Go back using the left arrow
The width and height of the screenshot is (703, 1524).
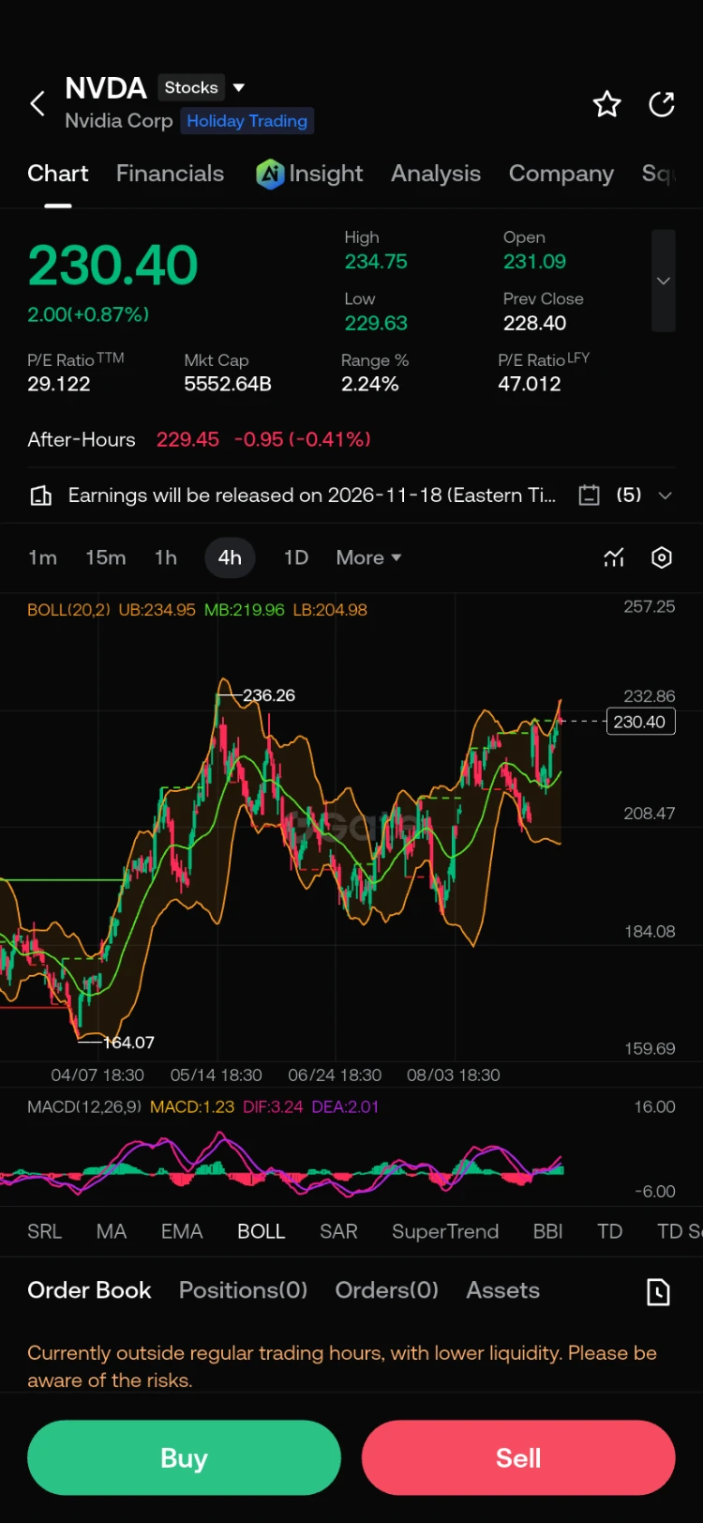pyautogui.click(x=37, y=103)
